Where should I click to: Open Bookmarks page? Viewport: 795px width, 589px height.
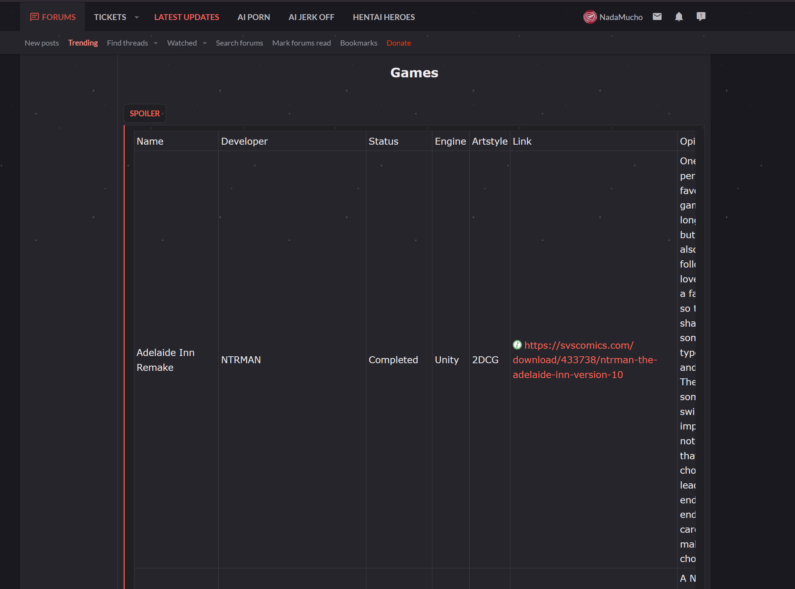358,43
